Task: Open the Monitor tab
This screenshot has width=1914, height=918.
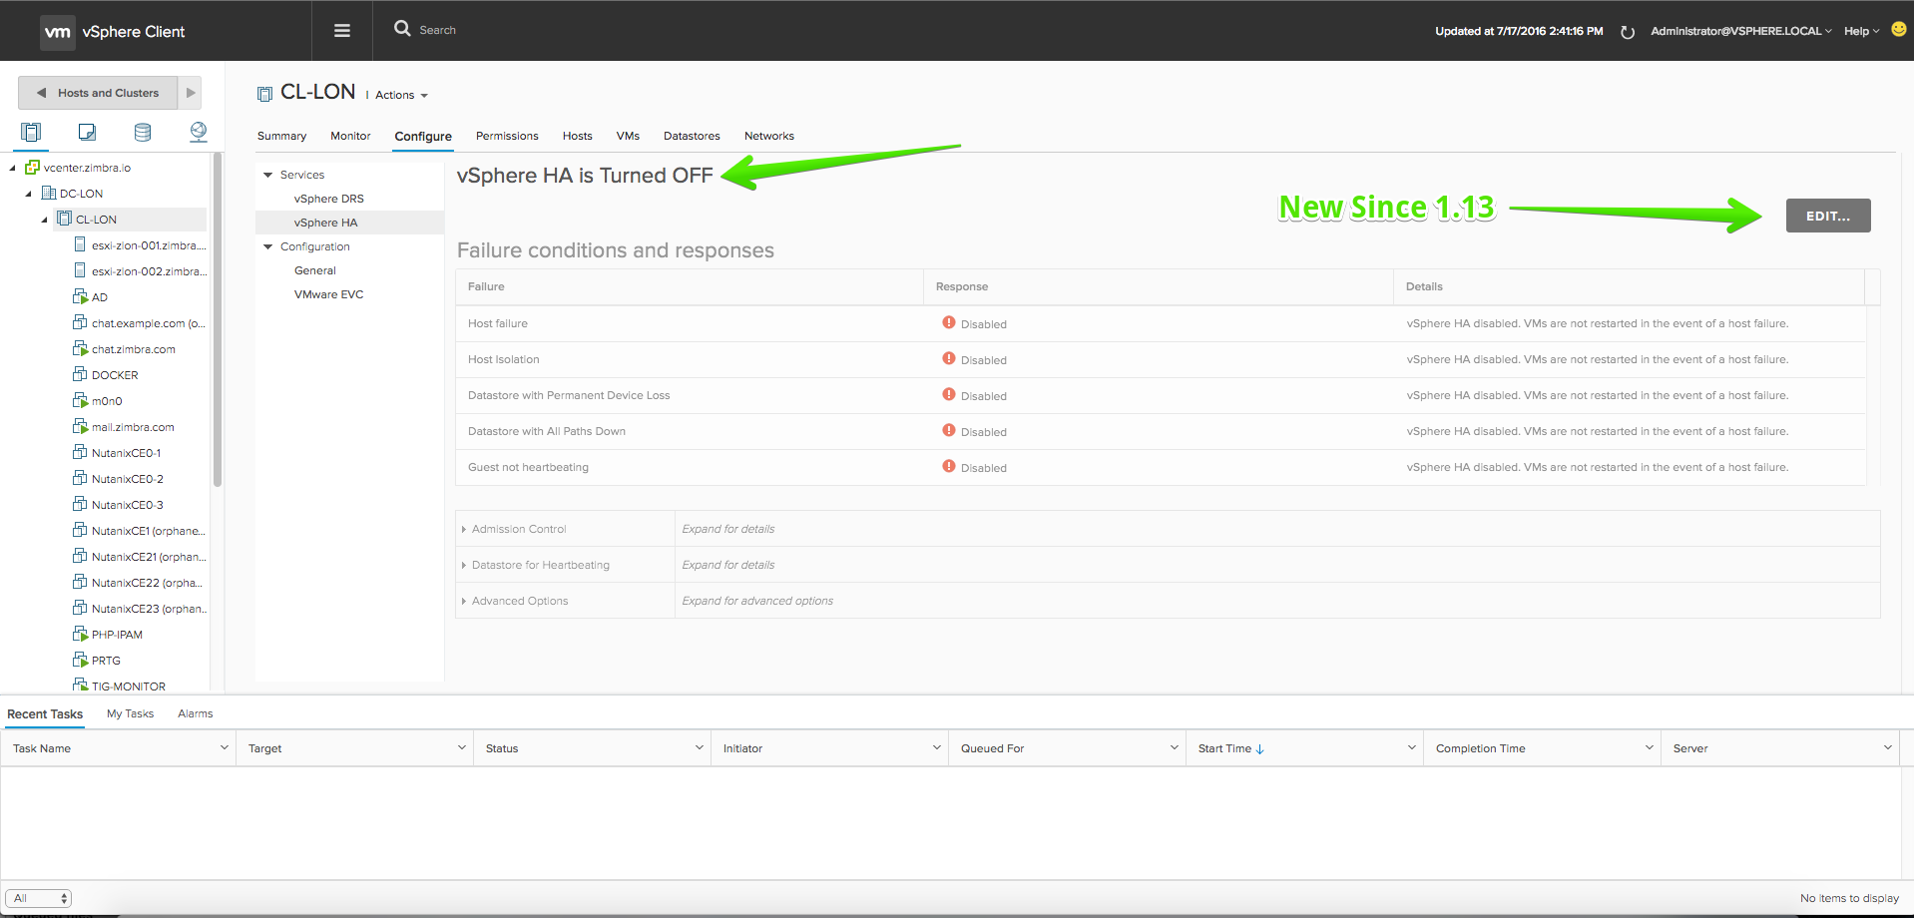Action: click(350, 136)
